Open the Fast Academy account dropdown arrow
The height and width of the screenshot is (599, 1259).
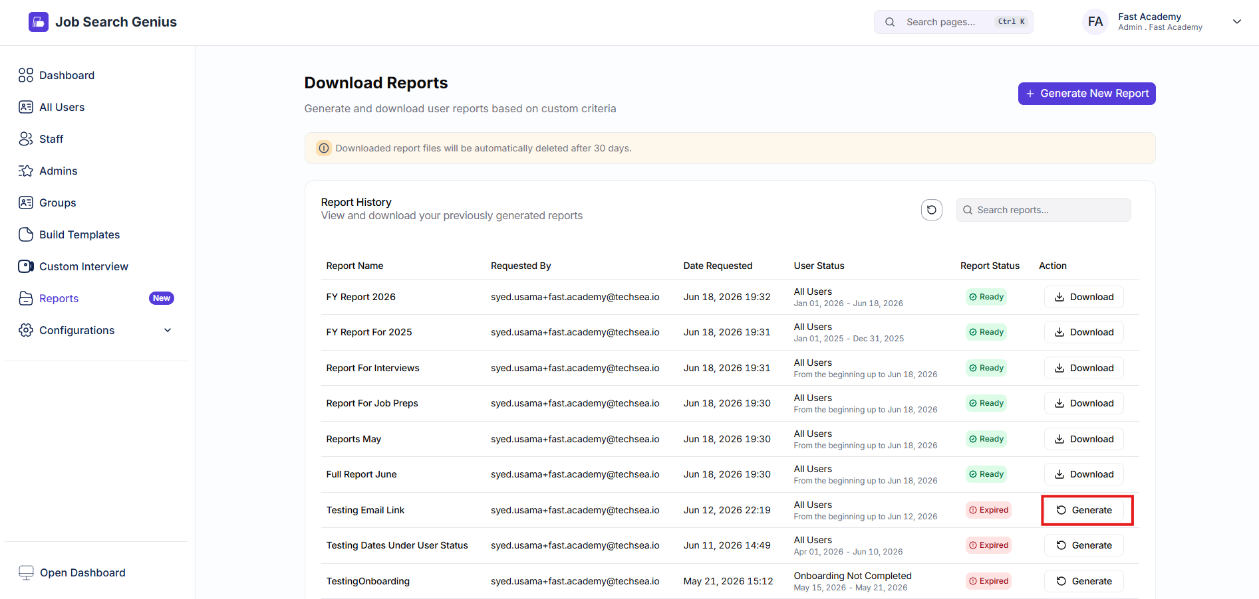point(1237,22)
